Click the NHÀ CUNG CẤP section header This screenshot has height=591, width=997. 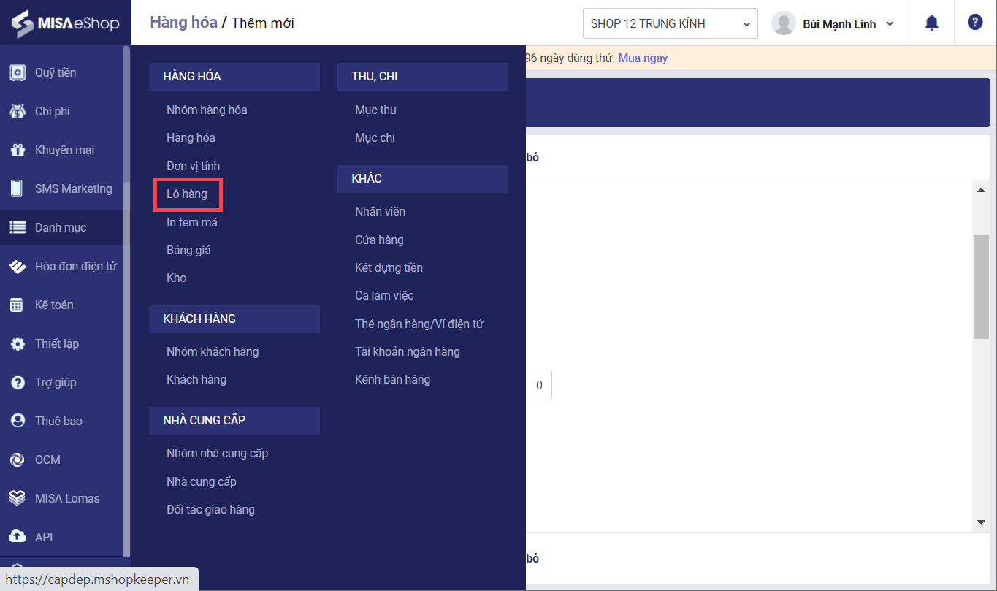(234, 421)
